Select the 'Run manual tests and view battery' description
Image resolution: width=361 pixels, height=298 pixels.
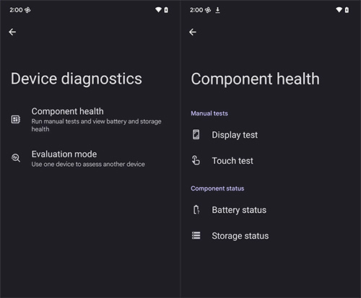coord(96,125)
